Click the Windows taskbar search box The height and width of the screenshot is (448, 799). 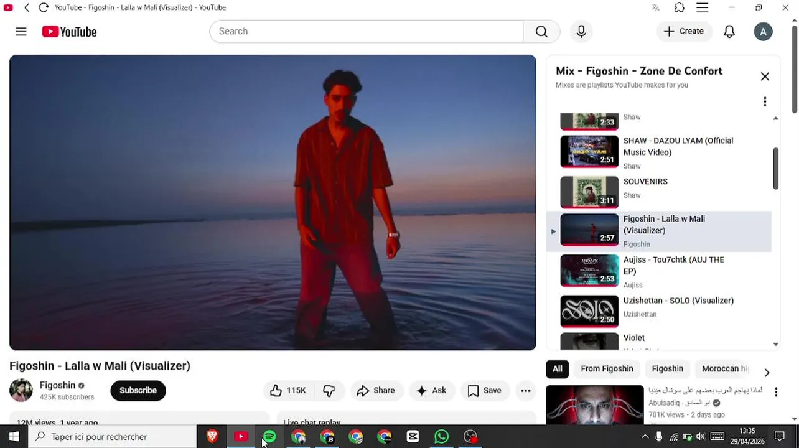(x=112, y=437)
